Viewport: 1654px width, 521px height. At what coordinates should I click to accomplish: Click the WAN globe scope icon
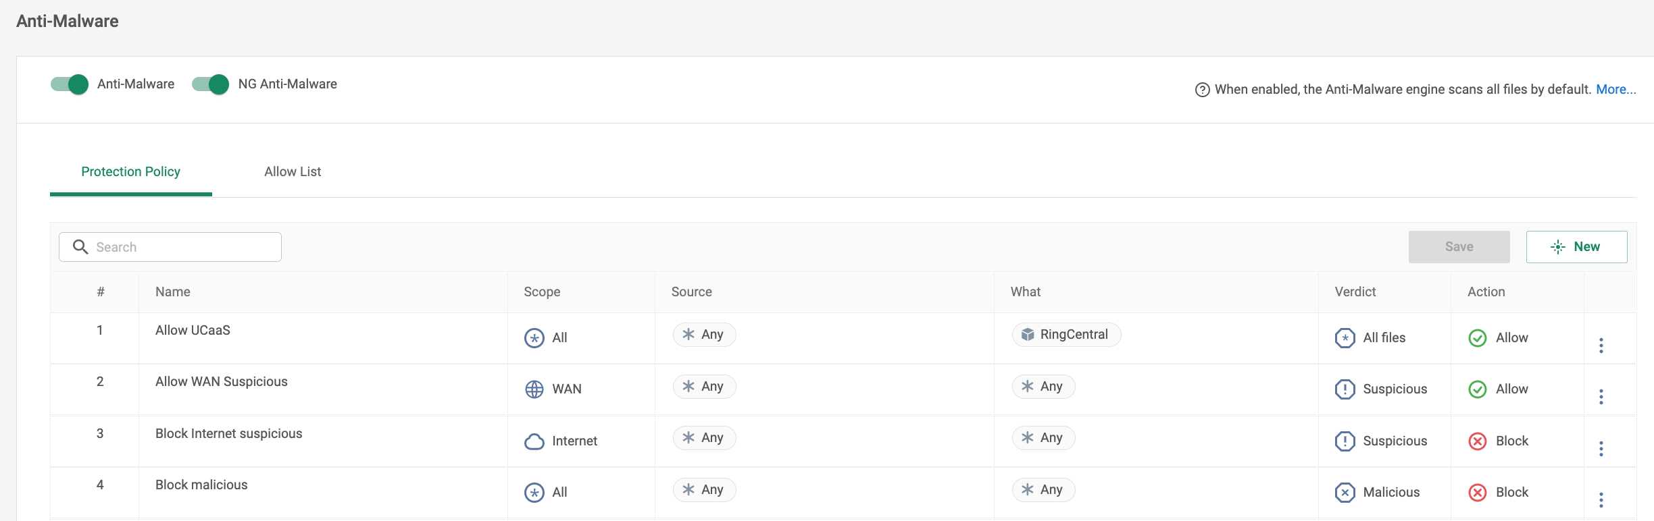coord(534,389)
